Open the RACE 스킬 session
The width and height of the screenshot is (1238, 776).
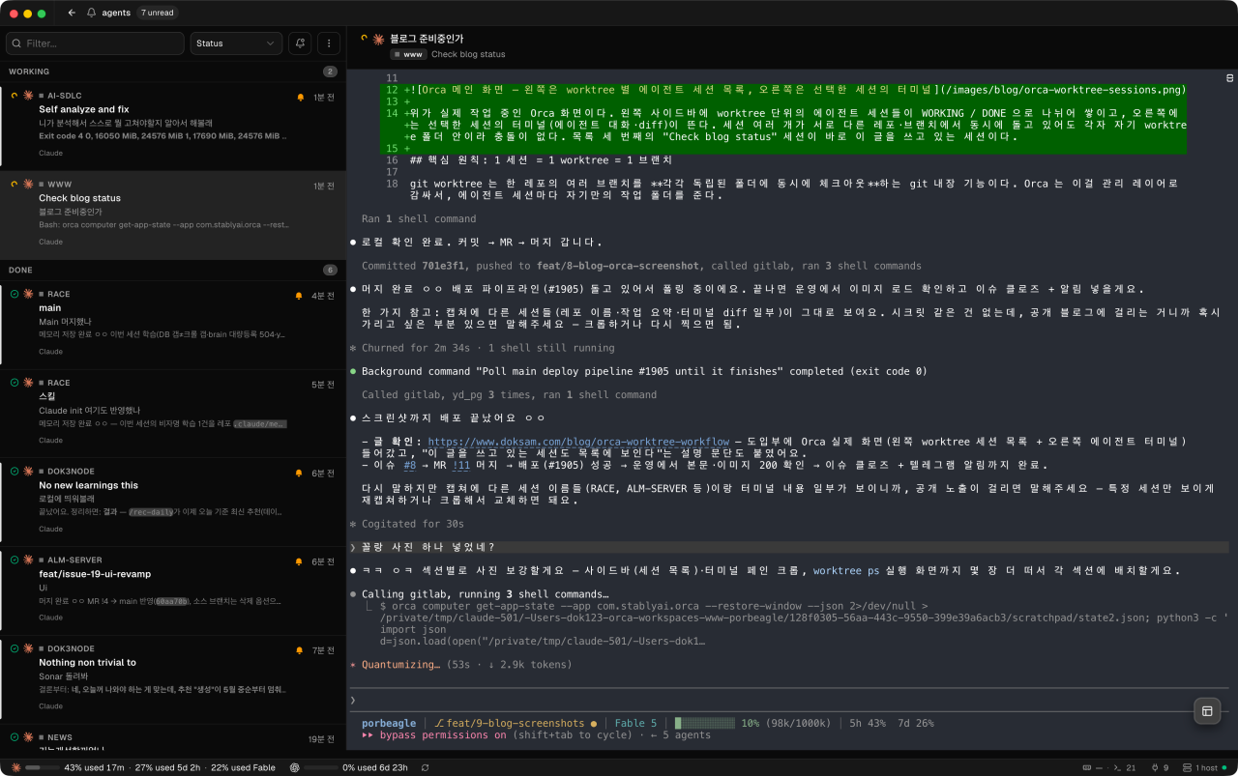[x=173, y=414]
